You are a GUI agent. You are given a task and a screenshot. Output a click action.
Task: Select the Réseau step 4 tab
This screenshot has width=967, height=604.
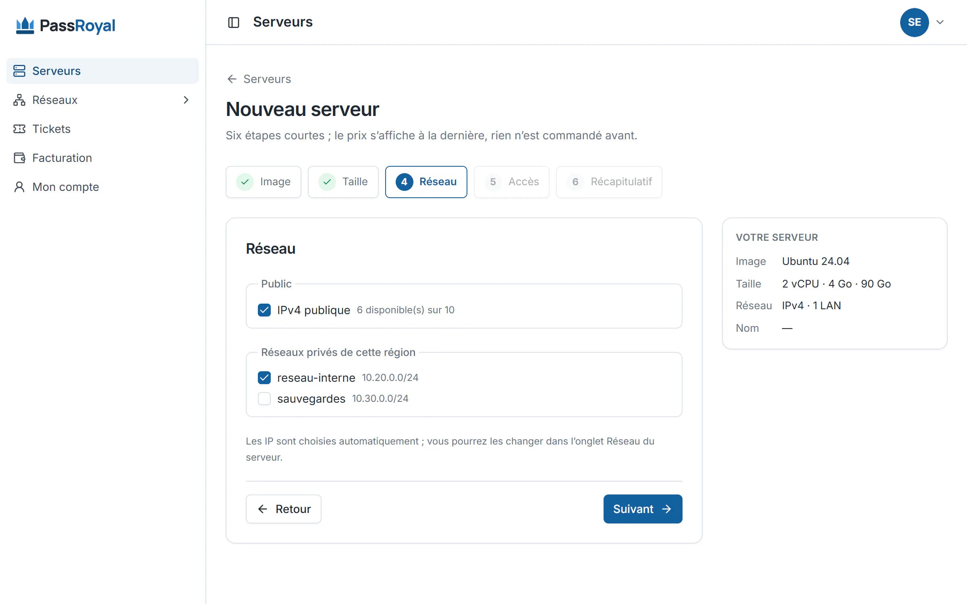[426, 182]
